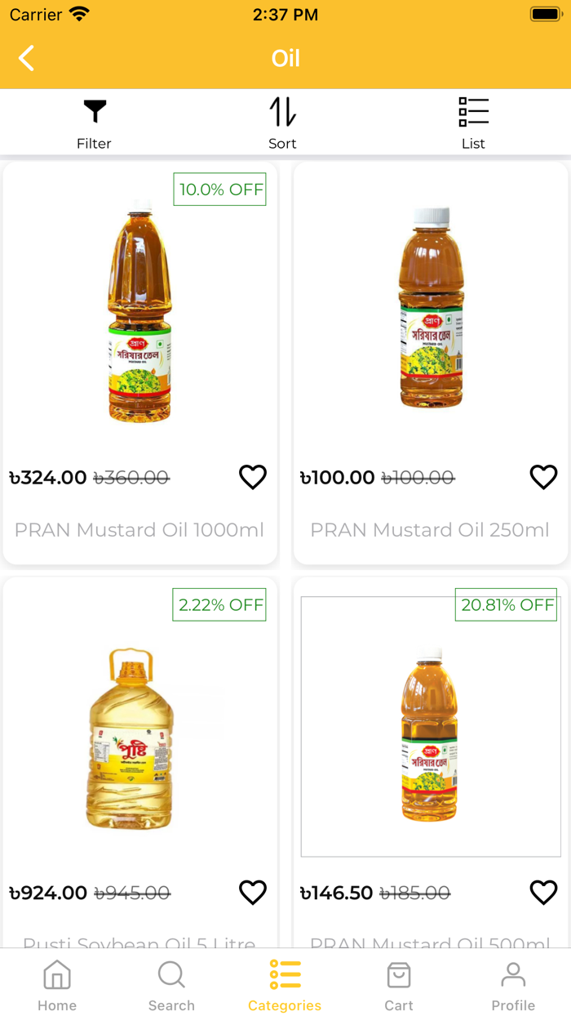The image size is (571, 1016).
Task: Tap the 20.81% OFF discount badge
Action: pos(506,605)
